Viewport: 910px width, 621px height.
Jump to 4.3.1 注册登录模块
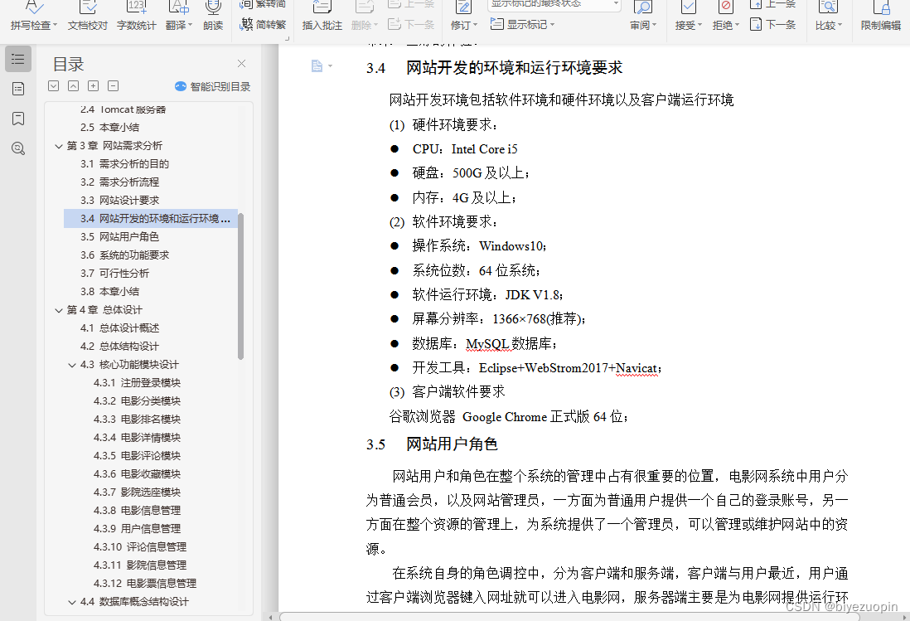[x=137, y=383]
